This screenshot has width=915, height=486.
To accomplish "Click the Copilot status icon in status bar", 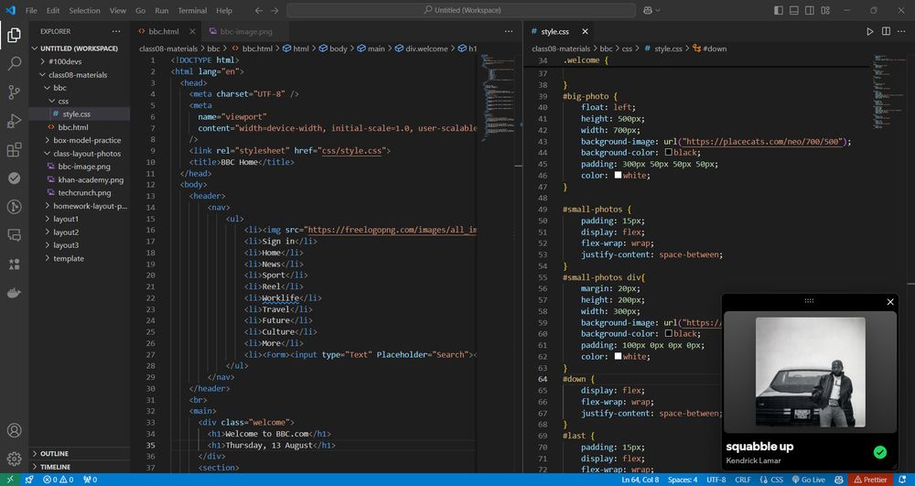I will (x=838, y=480).
